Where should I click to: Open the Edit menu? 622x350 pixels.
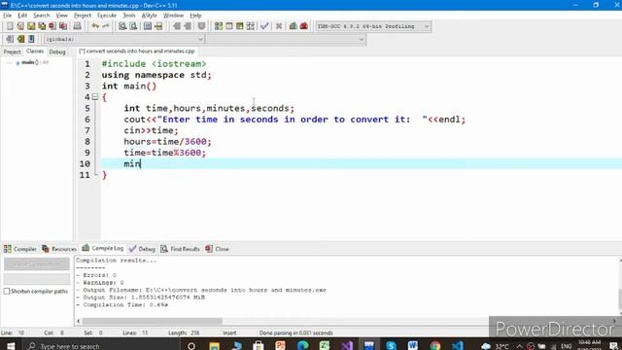[22, 16]
